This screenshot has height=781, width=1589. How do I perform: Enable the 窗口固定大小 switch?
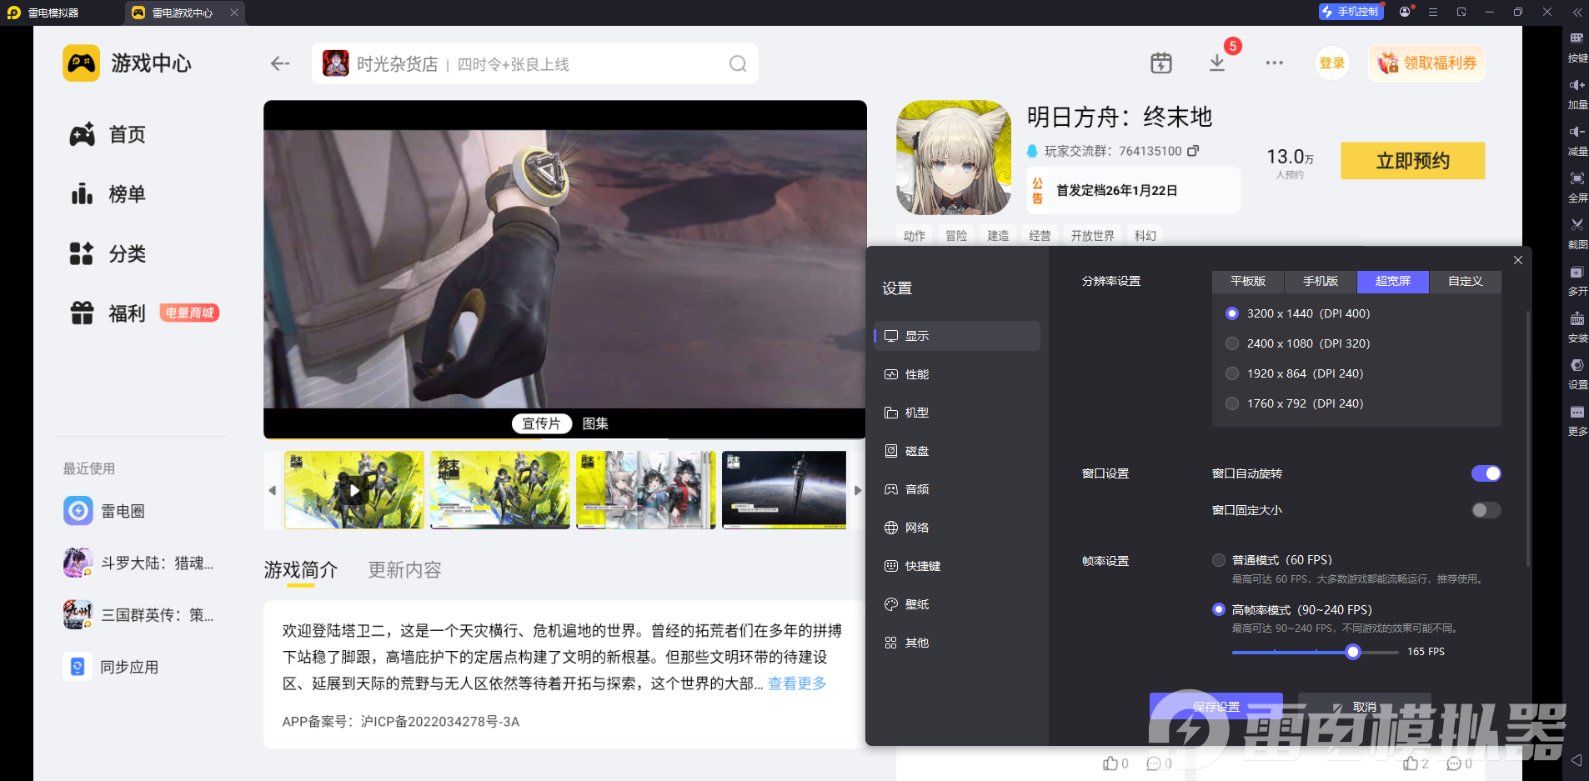(1486, 510)
